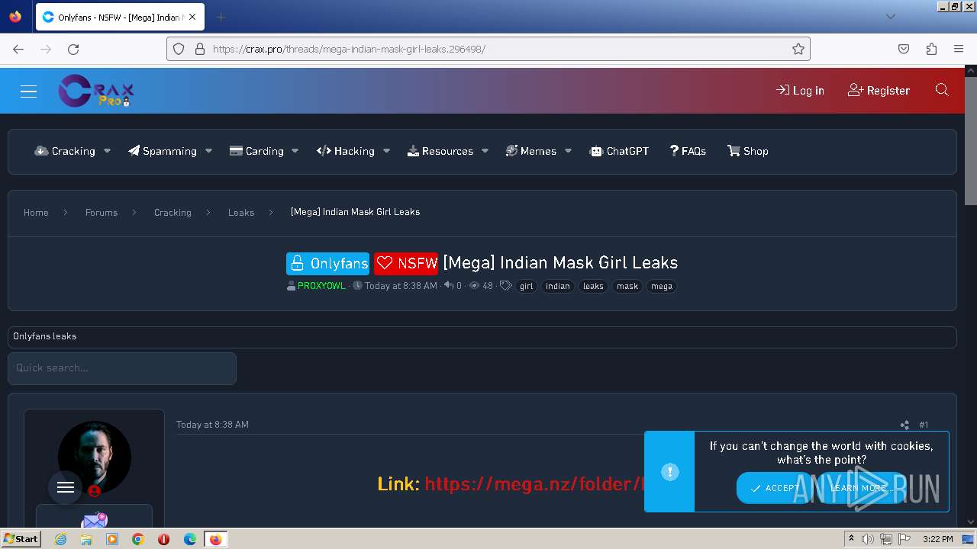Click the Onlyfans prefix label
The height and width of the screenshot is (549, 977).
coord(328,263)
